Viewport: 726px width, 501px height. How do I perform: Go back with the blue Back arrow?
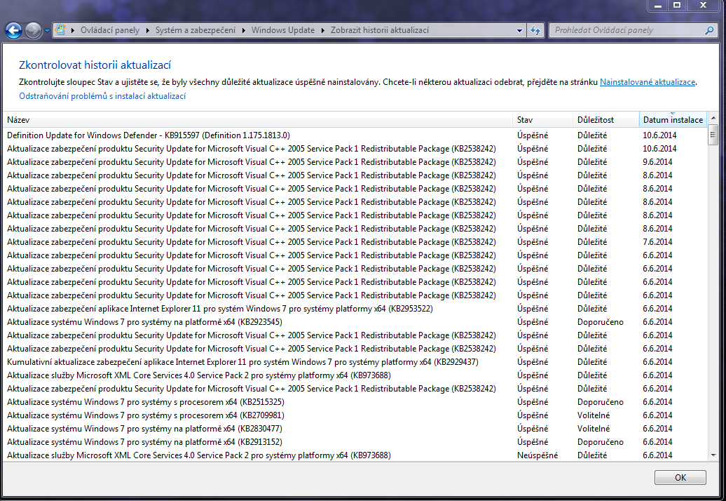(x=13, y=31)
